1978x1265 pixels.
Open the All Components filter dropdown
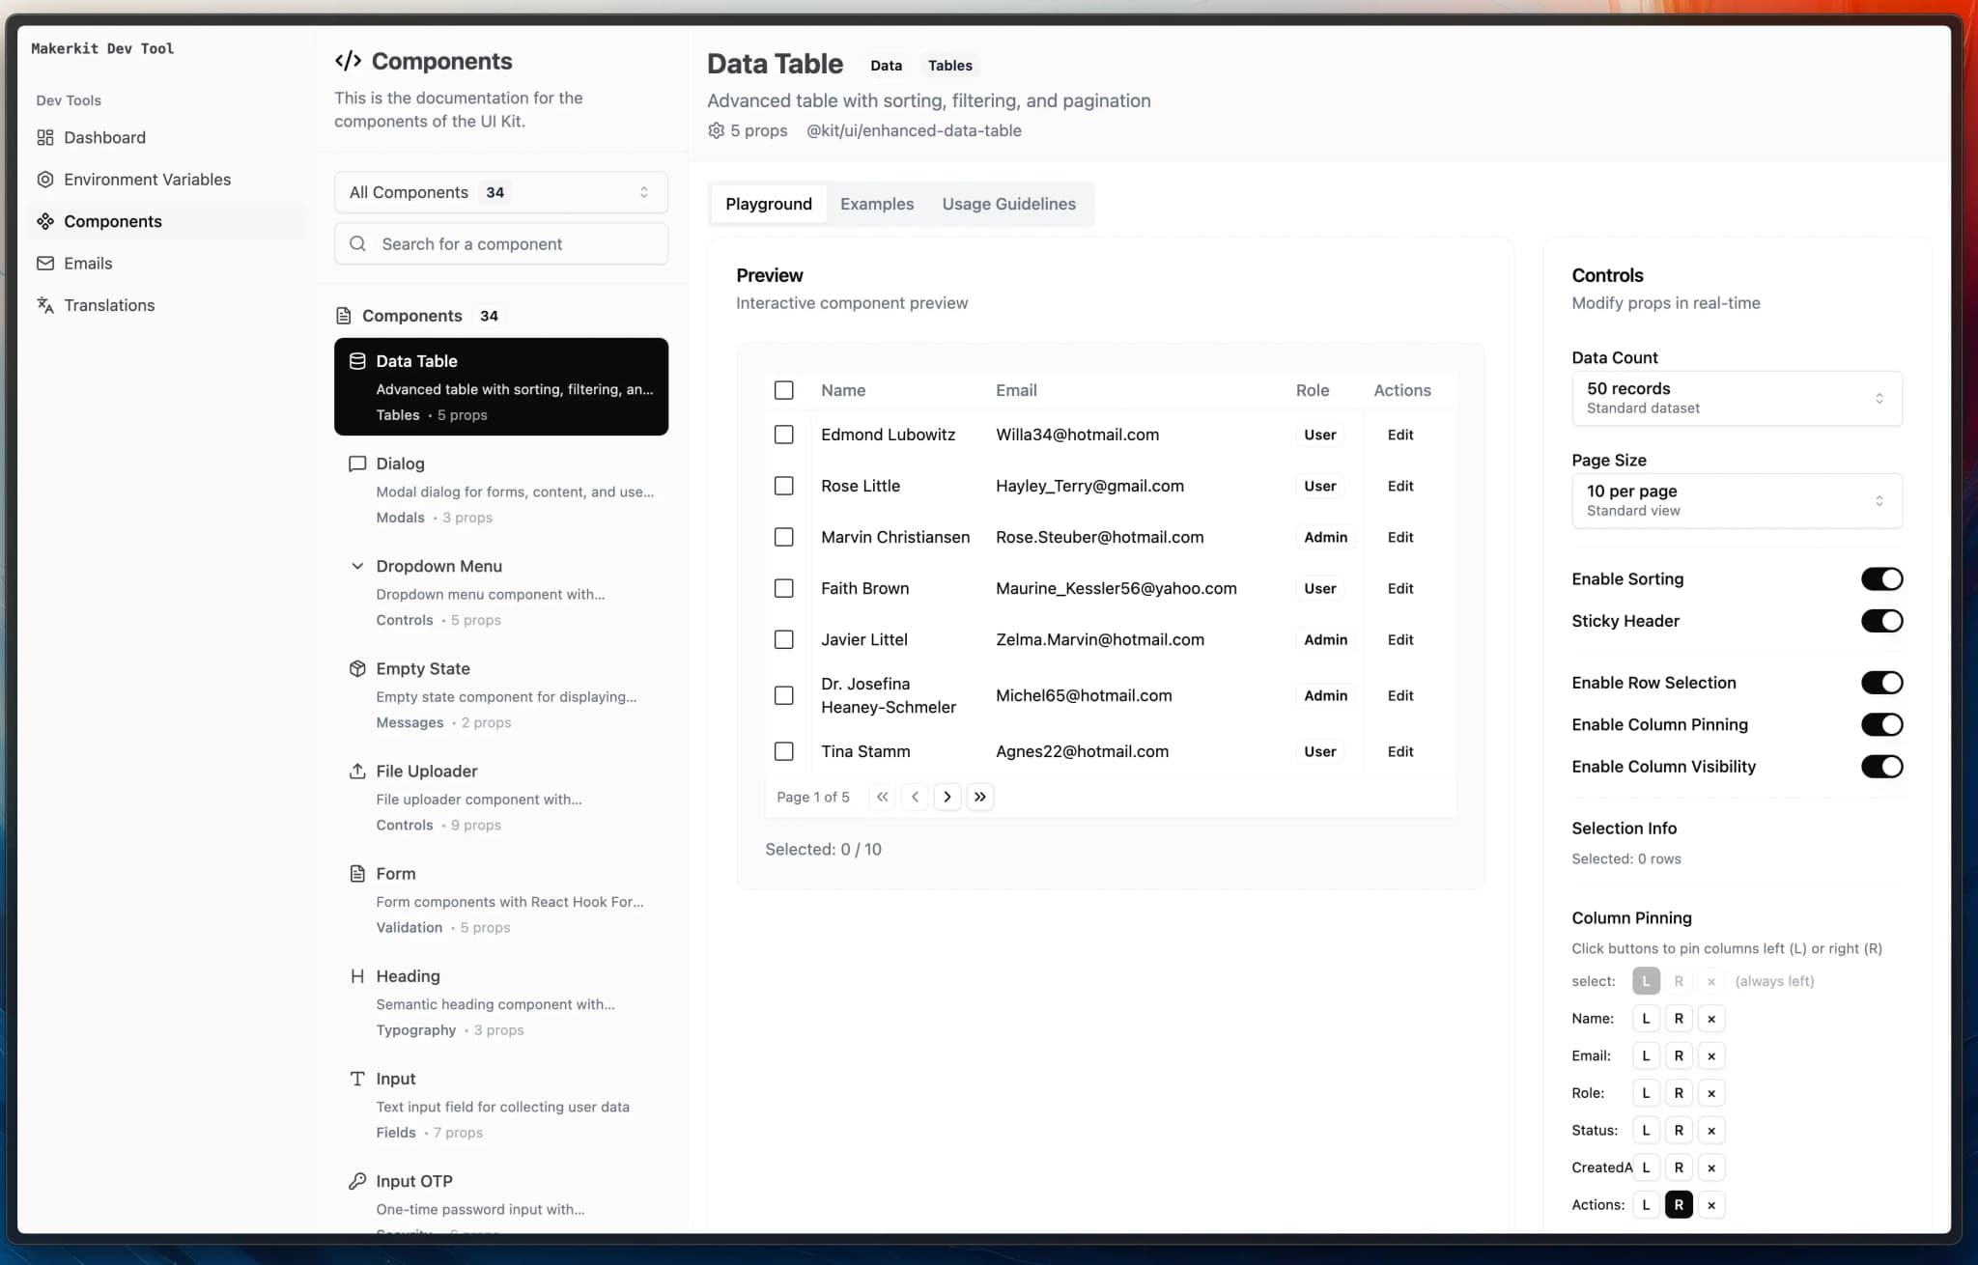[500, 192]
